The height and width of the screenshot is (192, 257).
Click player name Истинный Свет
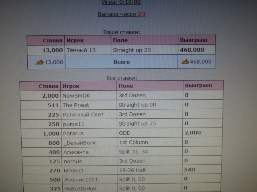click(x=83, y=115)
